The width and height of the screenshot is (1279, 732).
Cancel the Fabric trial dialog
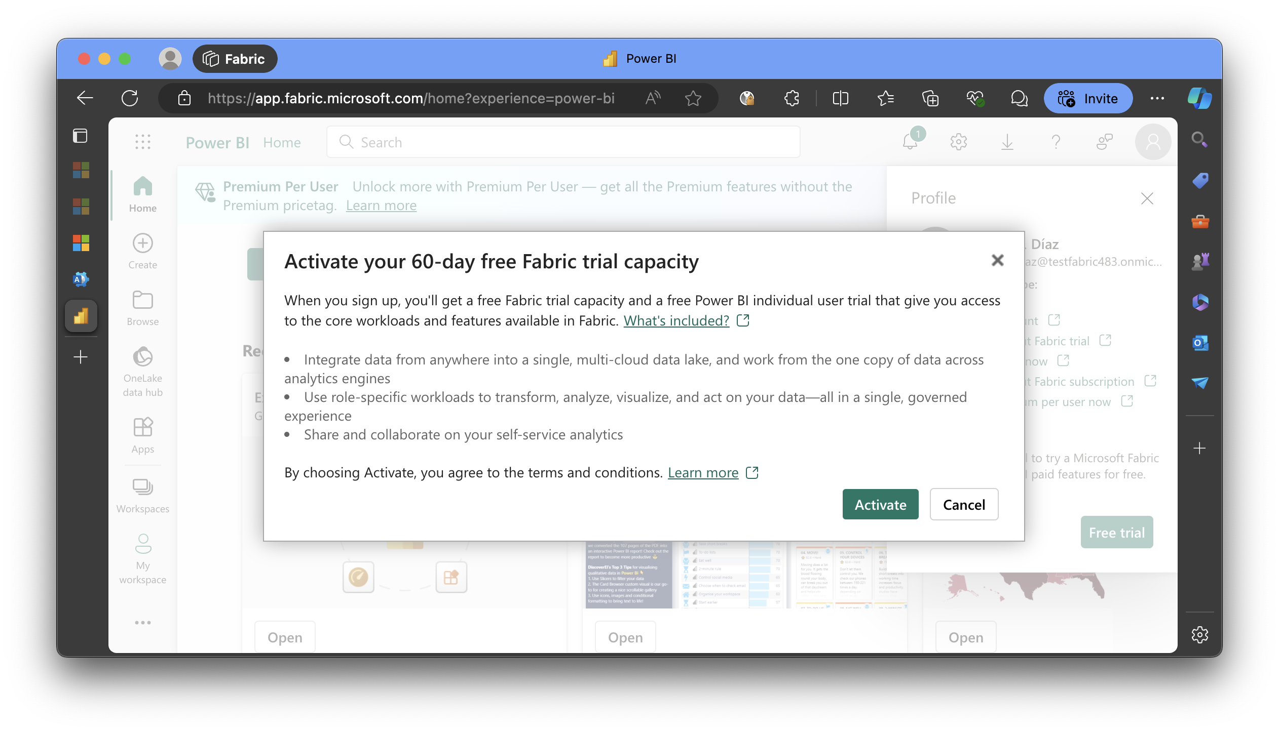coord(964,504)
